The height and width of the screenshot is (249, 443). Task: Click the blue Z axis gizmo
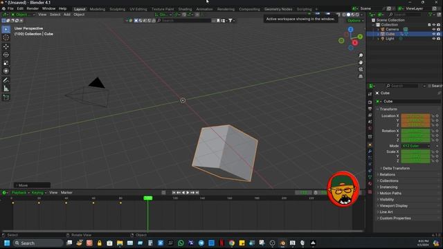click(x=351, y=29)
